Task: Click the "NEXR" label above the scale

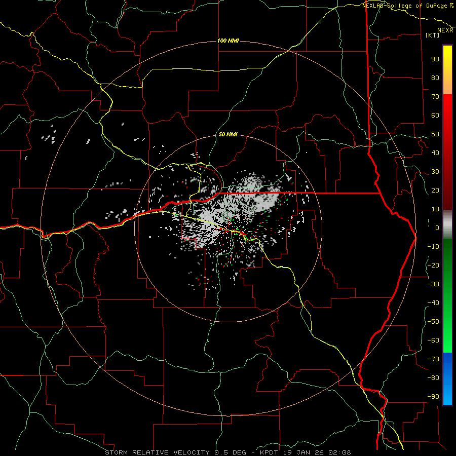Action: tap(445, 30)
